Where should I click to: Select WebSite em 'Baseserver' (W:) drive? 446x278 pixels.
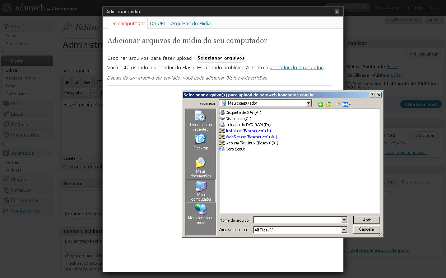(251, 137)
